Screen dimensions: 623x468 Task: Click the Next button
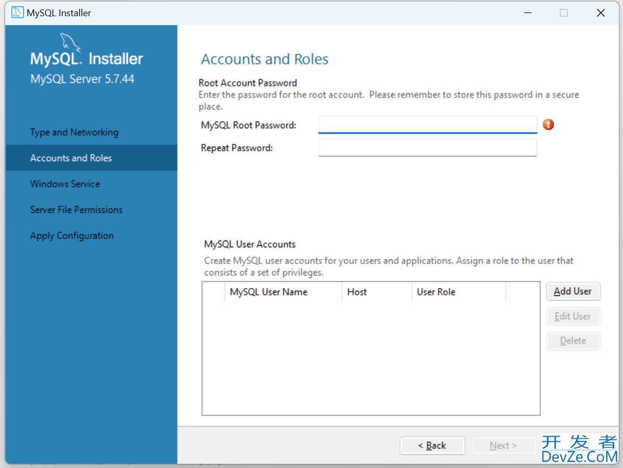[503, 446]
